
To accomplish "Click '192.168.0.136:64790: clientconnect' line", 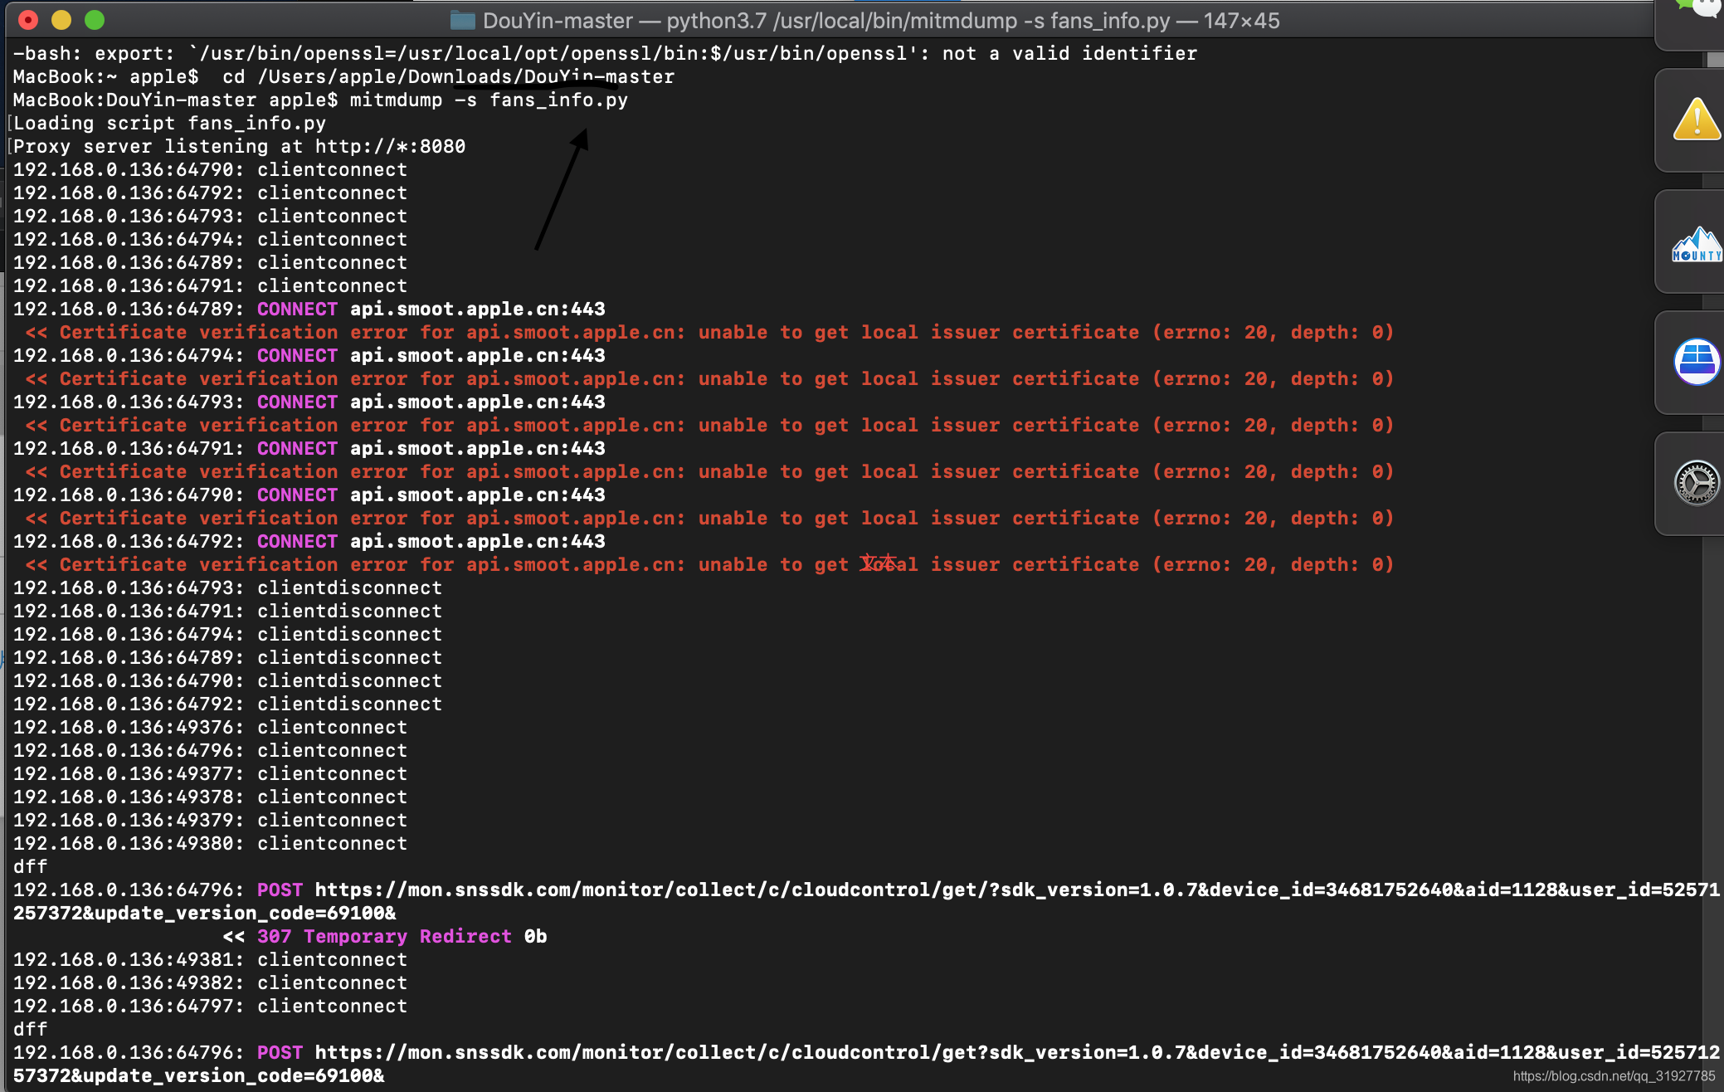I will pyautogui.click(x=210, y=169).
